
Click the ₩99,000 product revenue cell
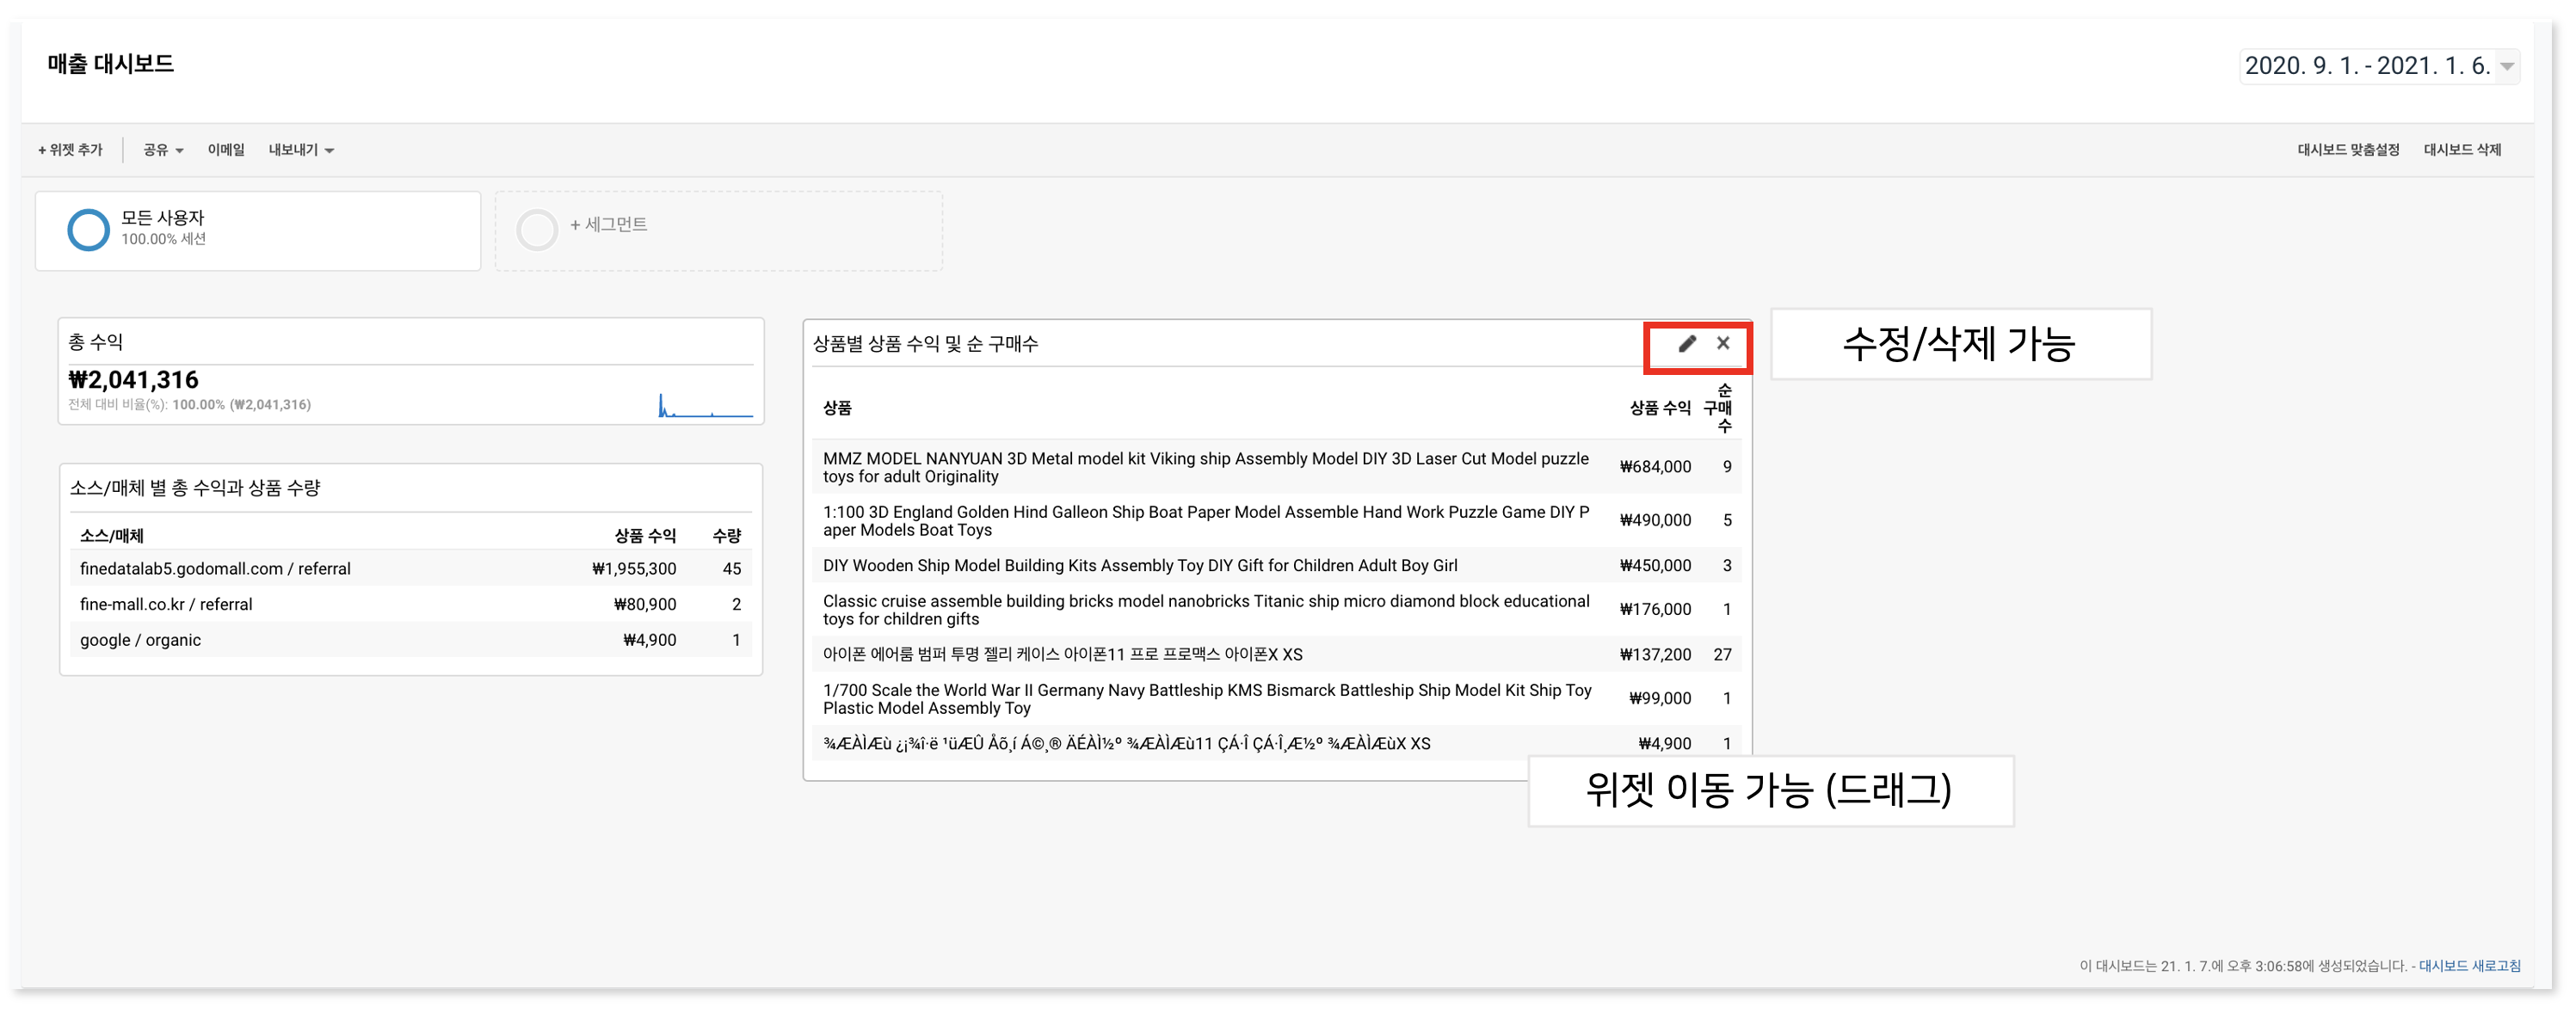click(1660, 699)
